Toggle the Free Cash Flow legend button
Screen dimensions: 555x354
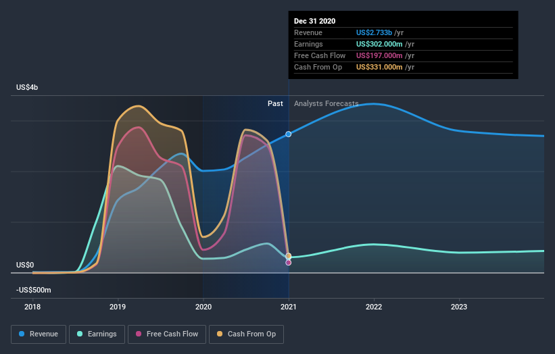[x=167, y=334]
